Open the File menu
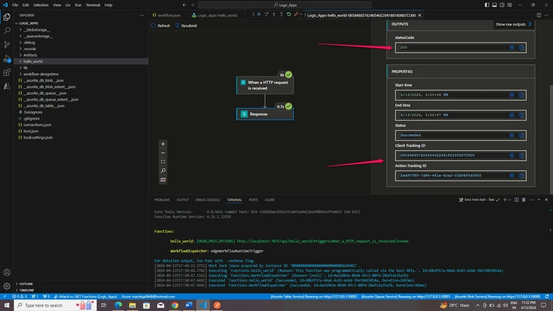The height and width of the screenshot is (311, 553). coord(15,5)
